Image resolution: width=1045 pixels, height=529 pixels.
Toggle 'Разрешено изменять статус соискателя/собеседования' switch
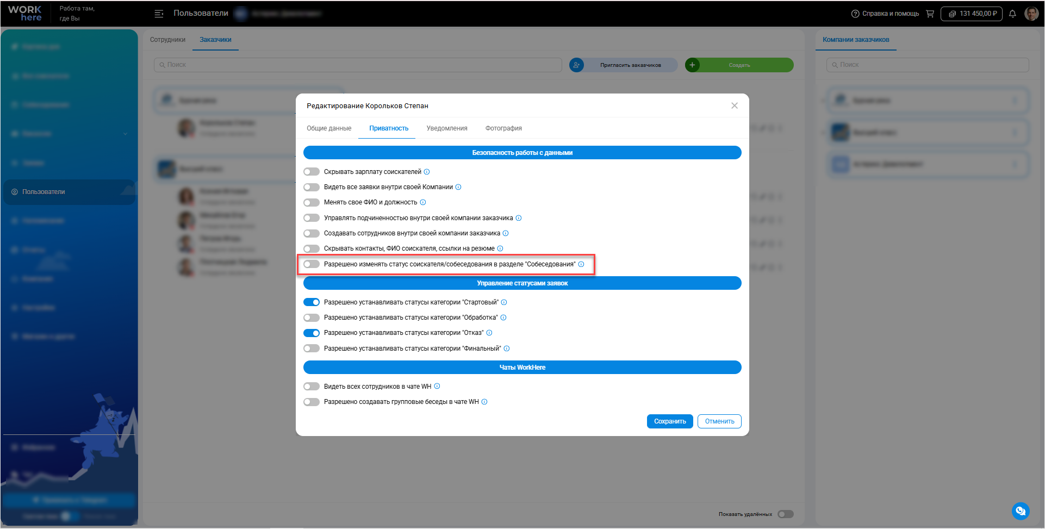pyautogui.click(x=312, y=264)
